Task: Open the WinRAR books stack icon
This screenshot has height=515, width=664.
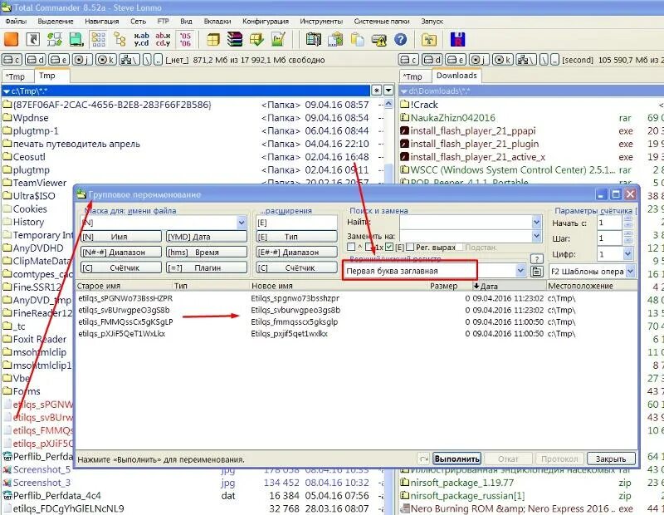Action: (234, 39)
